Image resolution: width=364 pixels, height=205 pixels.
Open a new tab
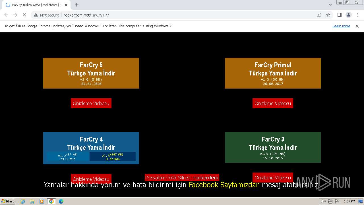pos(77,5)
